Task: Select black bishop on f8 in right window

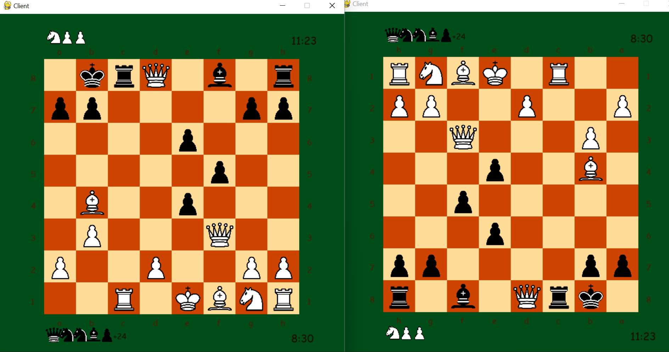Action: [463, 296]
